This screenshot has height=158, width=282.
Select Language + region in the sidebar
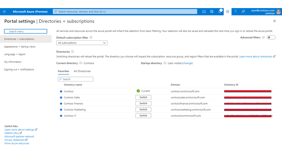(15, 54)
